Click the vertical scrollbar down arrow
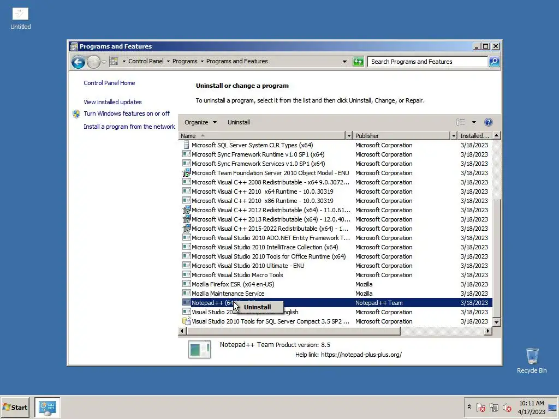The height and width of the screenshot is (419, 559). tap(496, 322)
